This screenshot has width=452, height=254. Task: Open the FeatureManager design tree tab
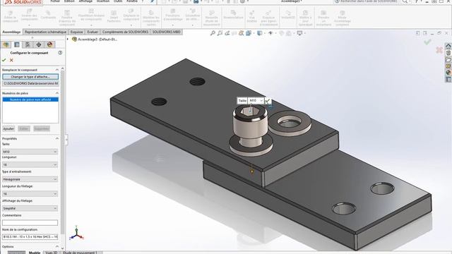click(6, 44)
